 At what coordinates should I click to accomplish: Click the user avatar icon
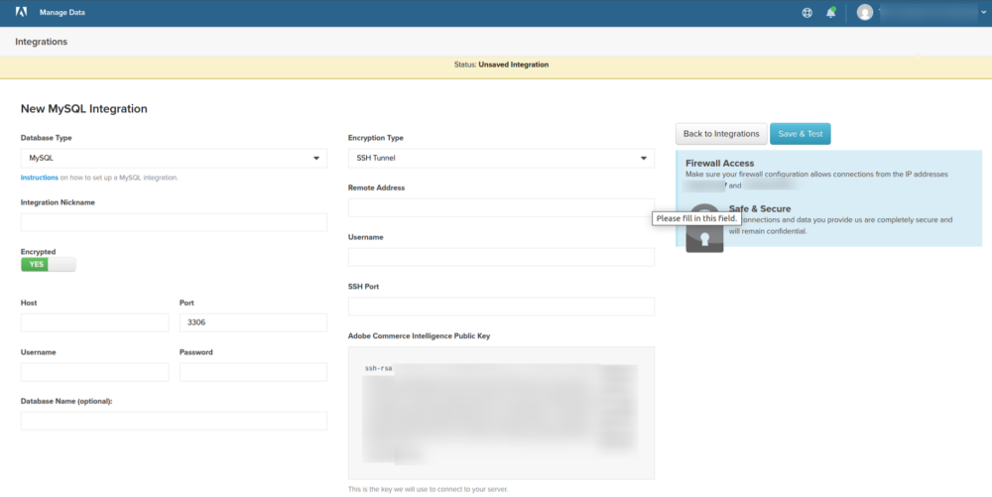(865, 13)
